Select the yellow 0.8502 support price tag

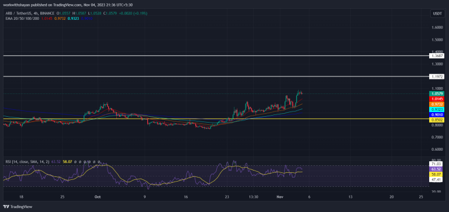pos(437,120)
